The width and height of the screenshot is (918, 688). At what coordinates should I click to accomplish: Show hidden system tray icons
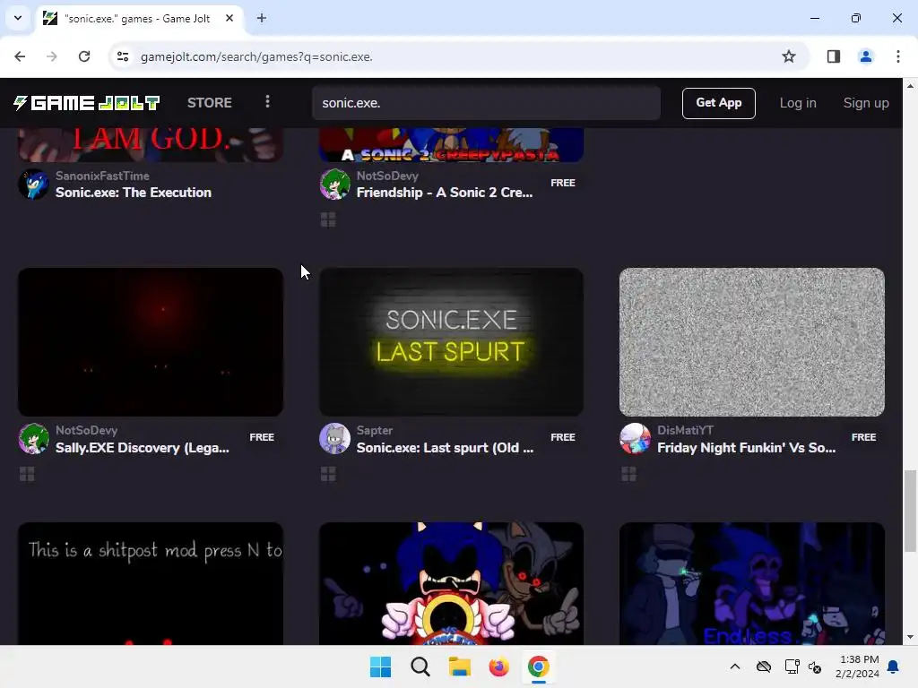(735, 666)
